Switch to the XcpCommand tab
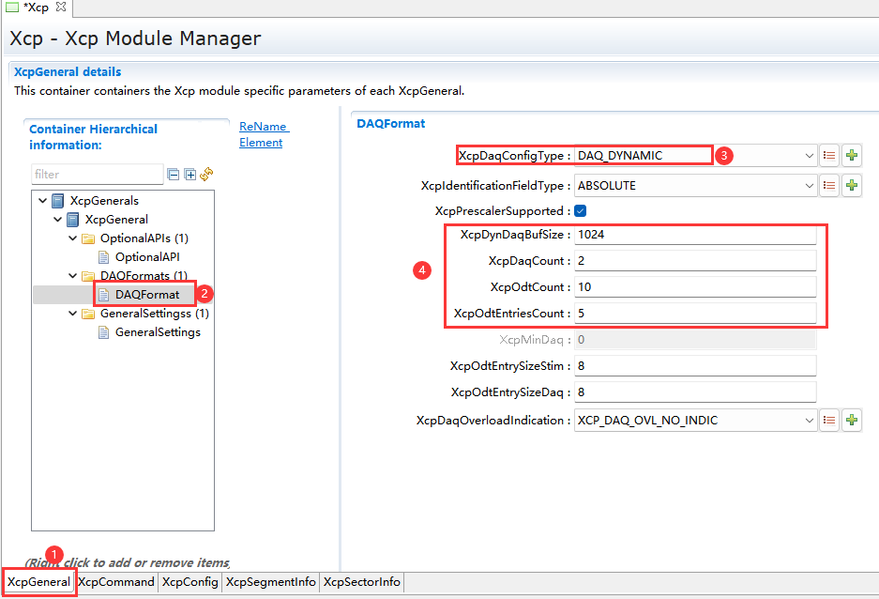Screen dimensions: 879x599 point(116,582)
